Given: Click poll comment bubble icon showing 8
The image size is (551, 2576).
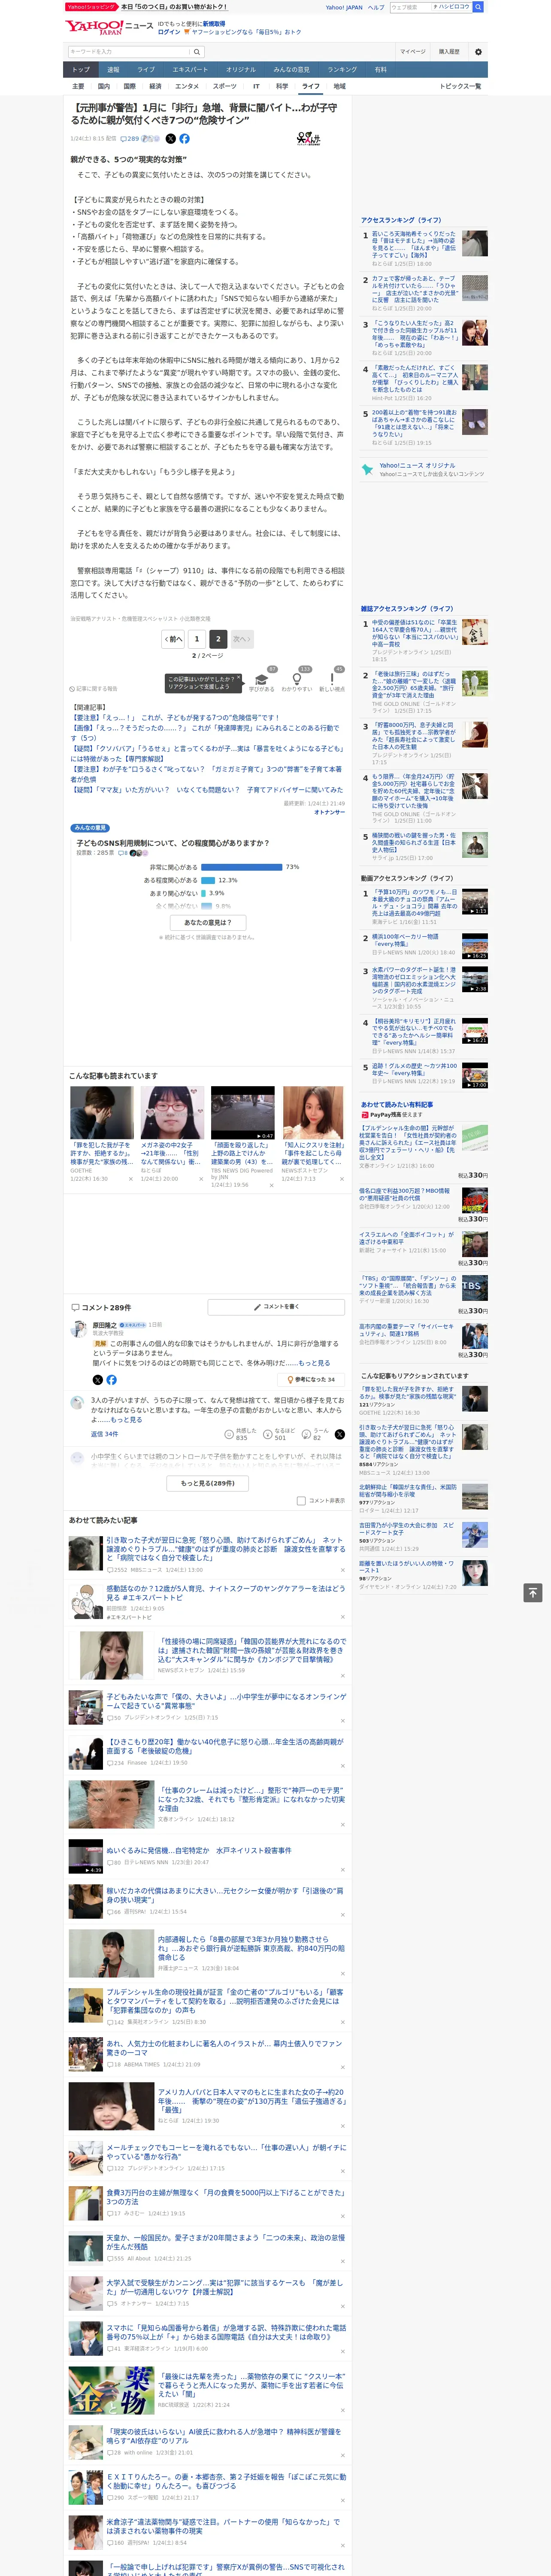Looking at the screenshot, I should [123, 853].
